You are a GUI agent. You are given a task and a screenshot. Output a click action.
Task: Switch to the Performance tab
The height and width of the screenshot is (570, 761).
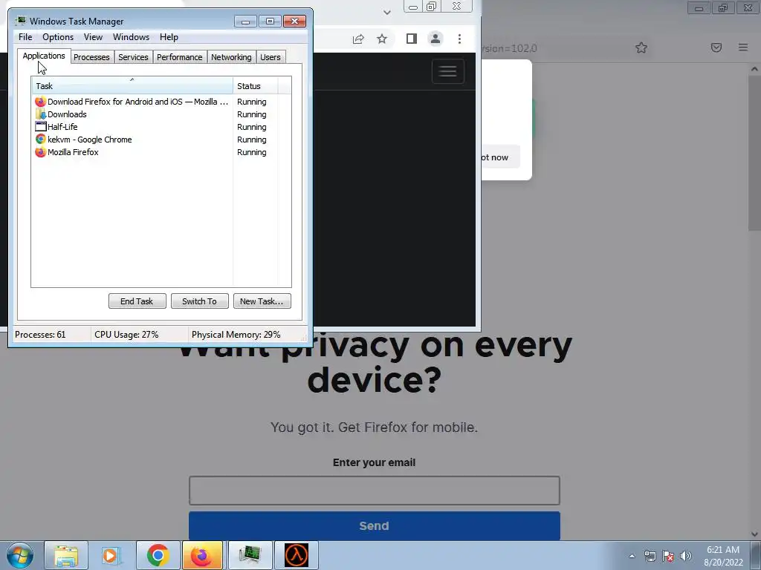(x=180, y=57)
